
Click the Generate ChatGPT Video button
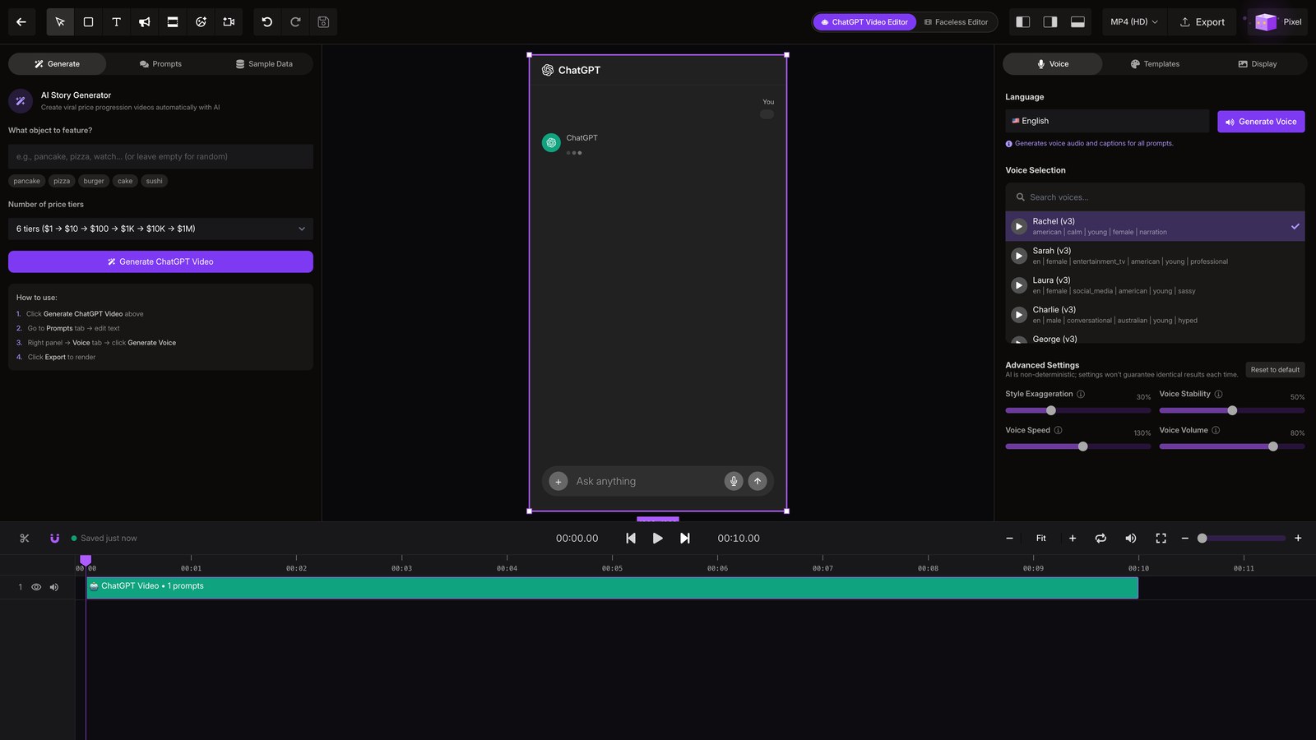tap(160, 261)
